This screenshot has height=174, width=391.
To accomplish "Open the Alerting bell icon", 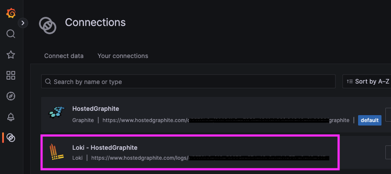I will [11, 117].
